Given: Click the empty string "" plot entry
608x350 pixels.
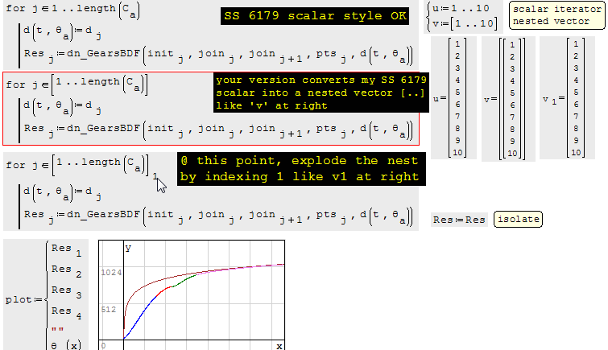Looking at the screenshot, I should pyautogui.click(x=57, y=330).
